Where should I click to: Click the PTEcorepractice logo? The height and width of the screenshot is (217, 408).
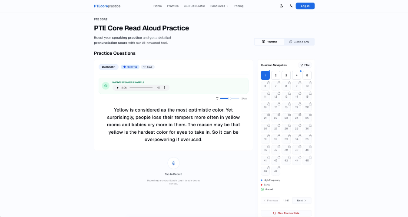click(x=107, y=6)
